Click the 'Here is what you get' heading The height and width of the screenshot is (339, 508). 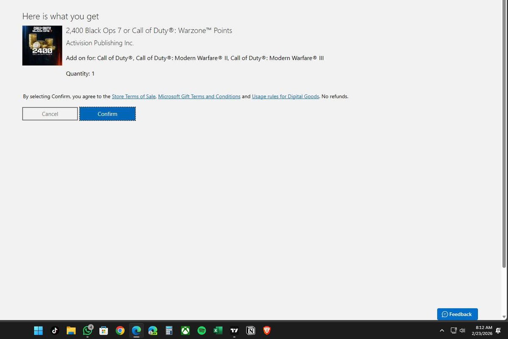click(61, 16)
